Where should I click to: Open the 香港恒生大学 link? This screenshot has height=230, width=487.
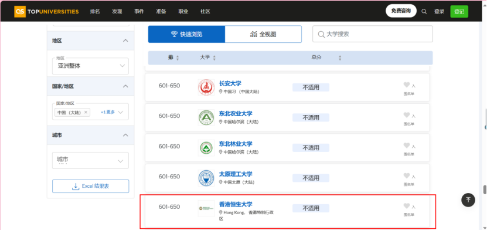(236, 204)
